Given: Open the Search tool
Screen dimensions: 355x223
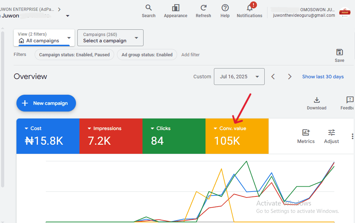Looking at the screenshot, I should click(148, 11).
